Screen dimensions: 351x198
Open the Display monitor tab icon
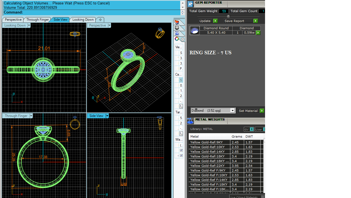[177, 28]
